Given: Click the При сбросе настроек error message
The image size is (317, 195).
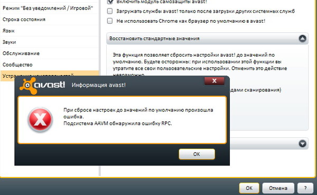Looking at the screenshot, I should pyautogui.click(x=138, y=113).
